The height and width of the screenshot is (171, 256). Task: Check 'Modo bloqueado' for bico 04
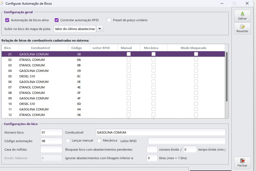click(x=196, y=71)
